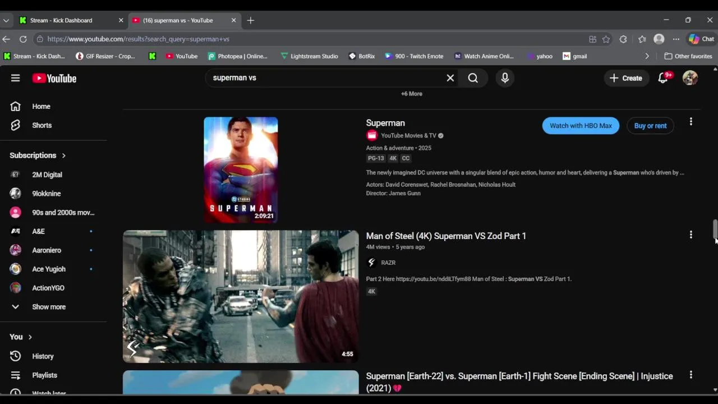Click the Superman movie poster thumbnail
Viewport: 718px width, 404px height.
[241, 169]
